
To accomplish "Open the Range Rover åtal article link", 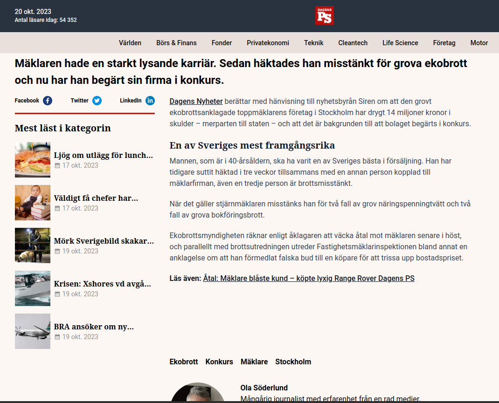I will coord(309,279).
